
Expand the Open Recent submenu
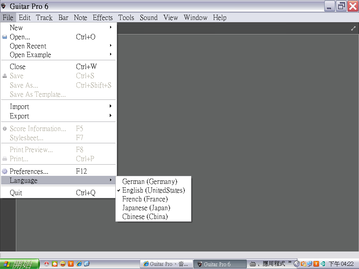click(x=59, y=46)
